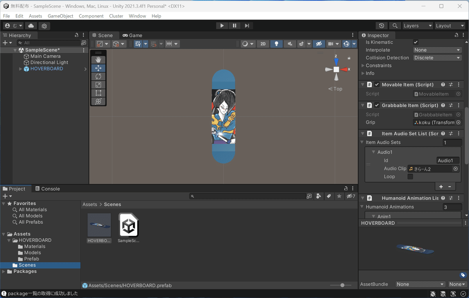Open the Layers dropdown
The width and height of the screenshot is (469, 298).
418,26
